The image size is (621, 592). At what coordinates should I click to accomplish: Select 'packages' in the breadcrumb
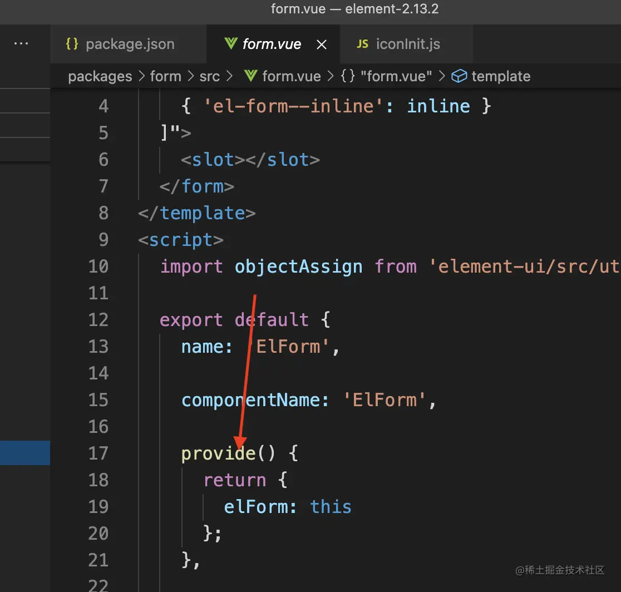(x=100, y=76)
